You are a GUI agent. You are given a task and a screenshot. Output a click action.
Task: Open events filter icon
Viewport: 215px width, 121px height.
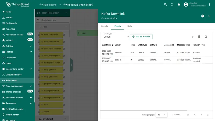point(192,37)
